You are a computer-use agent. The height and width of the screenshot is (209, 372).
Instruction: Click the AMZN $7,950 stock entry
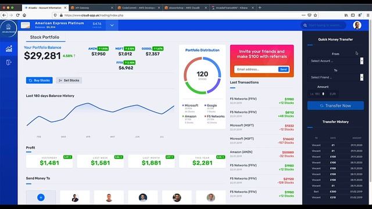[x=98, y=52]
